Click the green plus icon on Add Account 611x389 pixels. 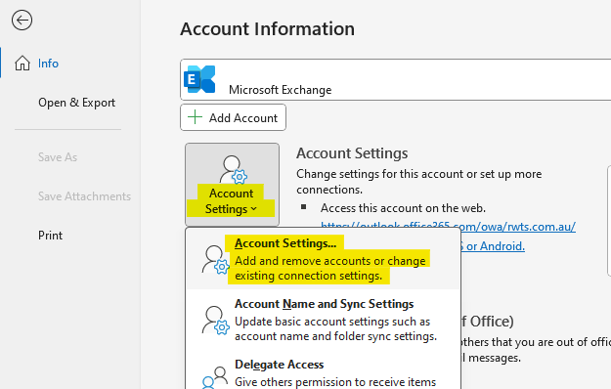(195, 117)
